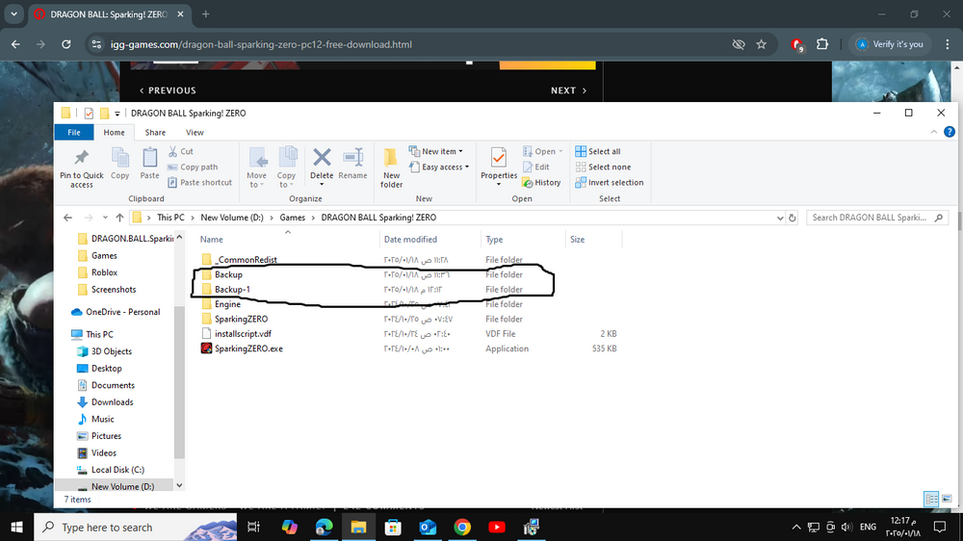The height and width of the screenshot is (541, 963).
Task: Minimize the ribbon with chevron
Action: point(934,132)
